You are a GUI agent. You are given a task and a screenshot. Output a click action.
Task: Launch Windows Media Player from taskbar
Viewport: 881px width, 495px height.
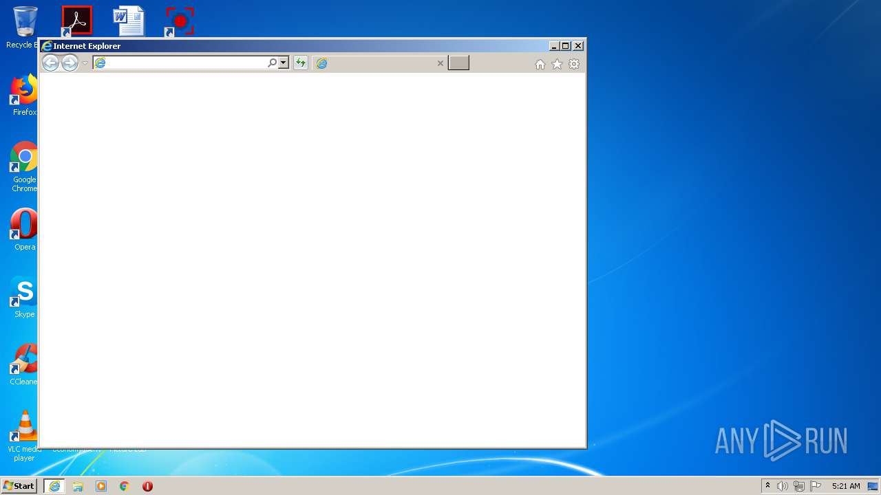101,486
